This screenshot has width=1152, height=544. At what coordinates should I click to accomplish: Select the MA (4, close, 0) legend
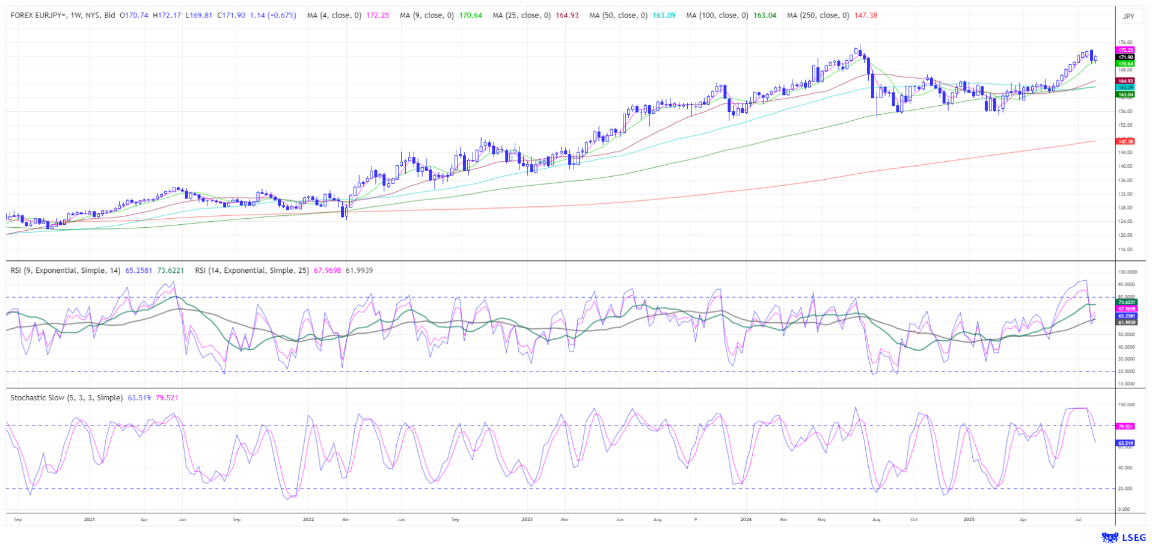pos(334,16)
